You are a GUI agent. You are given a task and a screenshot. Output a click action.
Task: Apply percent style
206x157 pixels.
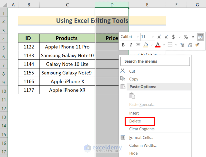[x=186, y=37]
